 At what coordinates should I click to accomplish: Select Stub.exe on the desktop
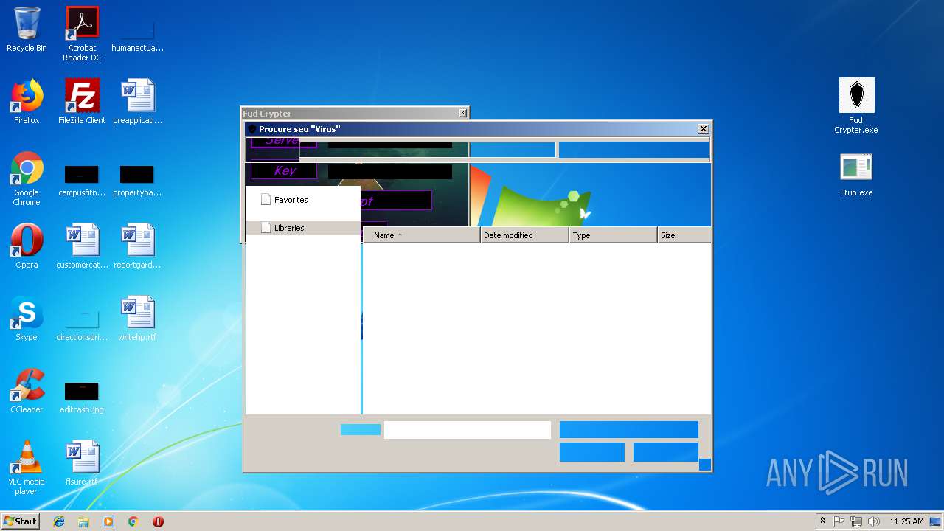pyautogui.click(x=856, y=175)
